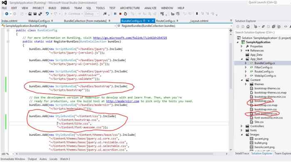The height and width of the screenshot is (162, 291).
Task: Open the go.microsoft.com fwlink hyperlink in code
Action: point(130,38)
